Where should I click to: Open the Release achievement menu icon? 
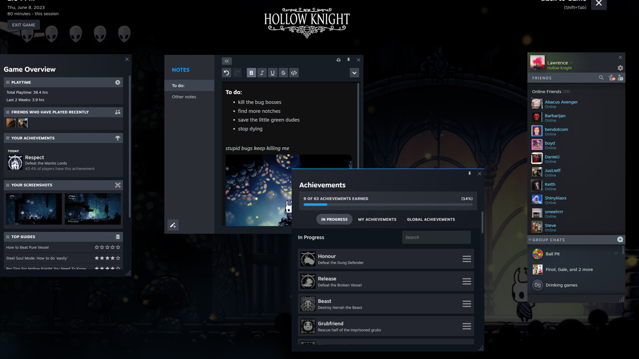[467, 281]
